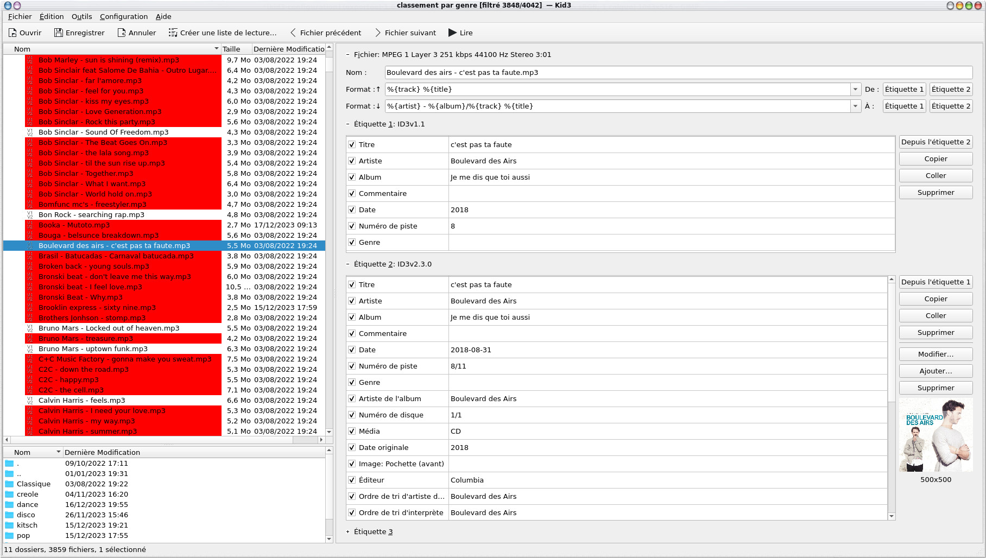Click Nom column sort arrow in folder list

[x=59, y=452]
